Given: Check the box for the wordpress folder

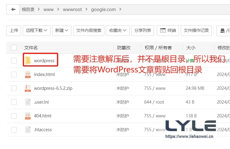Looking at the screenshot, I should pos(14,61).
